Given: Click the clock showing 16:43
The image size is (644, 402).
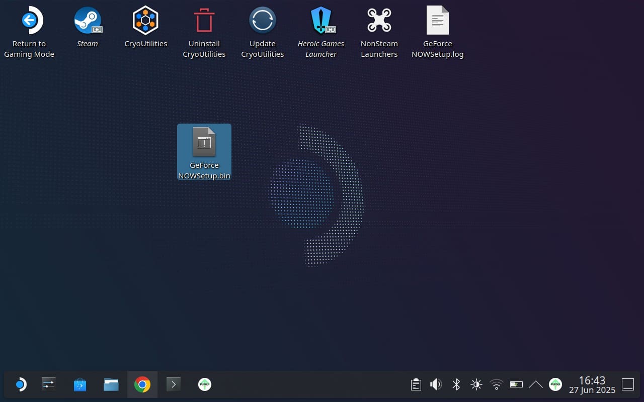Looking at the screenshot, I should pos(592,385).
